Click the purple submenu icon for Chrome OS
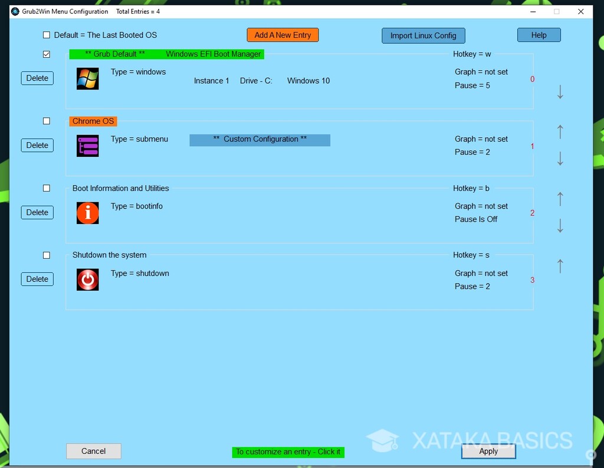This screenshot has width=604, height=468. pos(87,146)
